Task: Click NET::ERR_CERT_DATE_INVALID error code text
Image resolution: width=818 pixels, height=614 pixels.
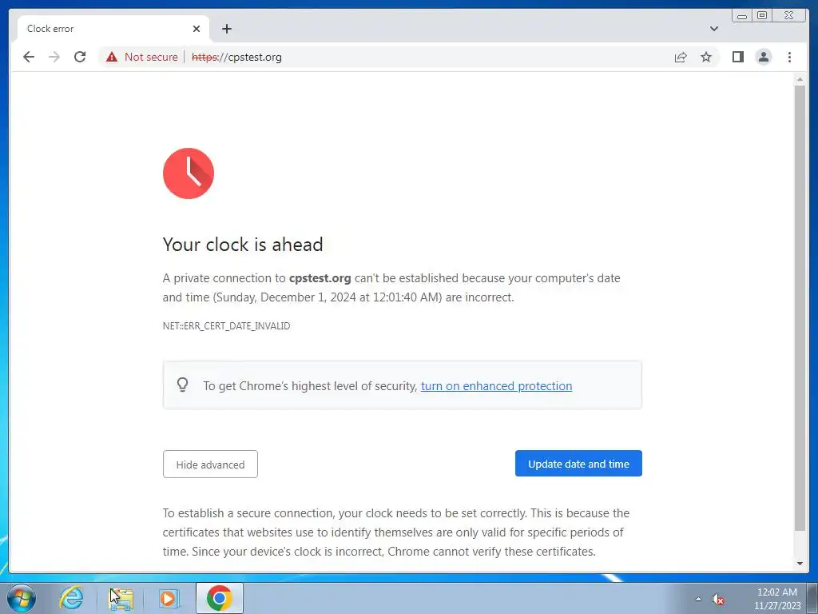Action: [226, 326]
